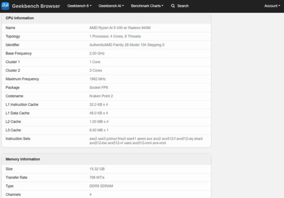The width and height of the screenshot is (284, 198).
Task: Click the '48.0 KB x 4' cache value
Action: click(99, 113)
